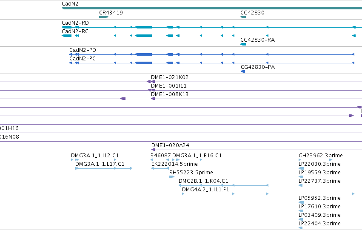Click the LP22737.3prime label
The height and width of the screenshot is (230, 362).
point(319,181)
